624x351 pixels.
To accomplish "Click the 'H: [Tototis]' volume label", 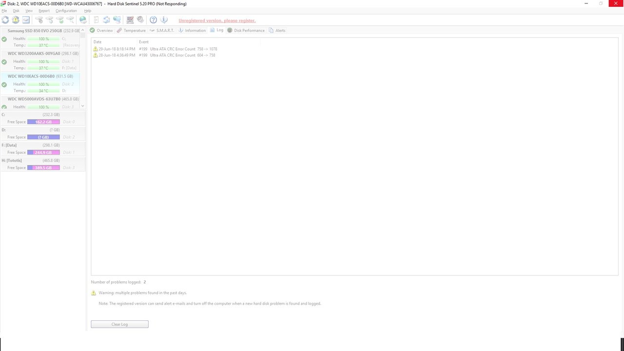I will point(12,160).
